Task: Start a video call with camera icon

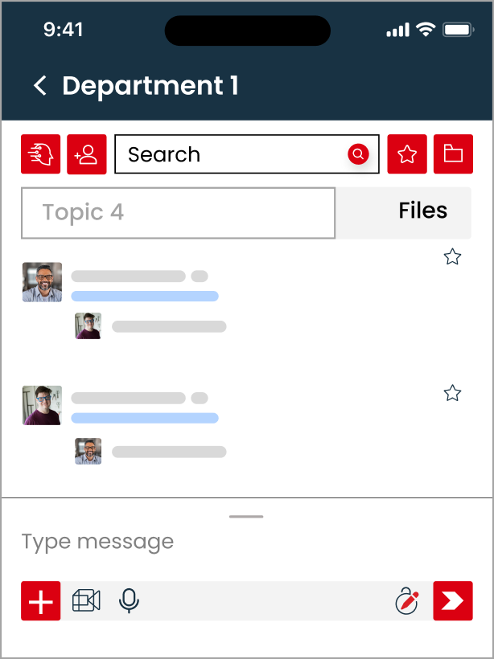Action: click(x=86, y=600)
